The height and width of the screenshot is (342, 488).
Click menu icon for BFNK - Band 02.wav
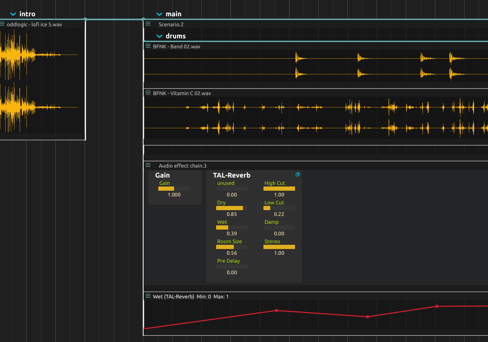pos(148,46)
